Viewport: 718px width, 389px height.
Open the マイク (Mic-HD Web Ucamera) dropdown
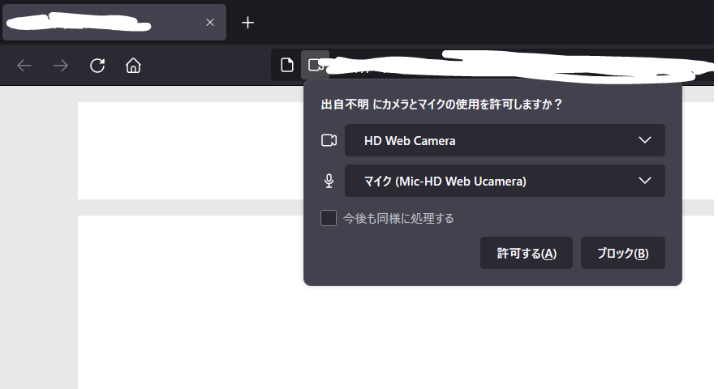tap(505, 181)
